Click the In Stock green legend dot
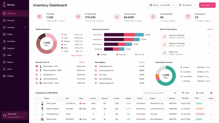Screen dimensions: 219x123 tap(181, 67)
